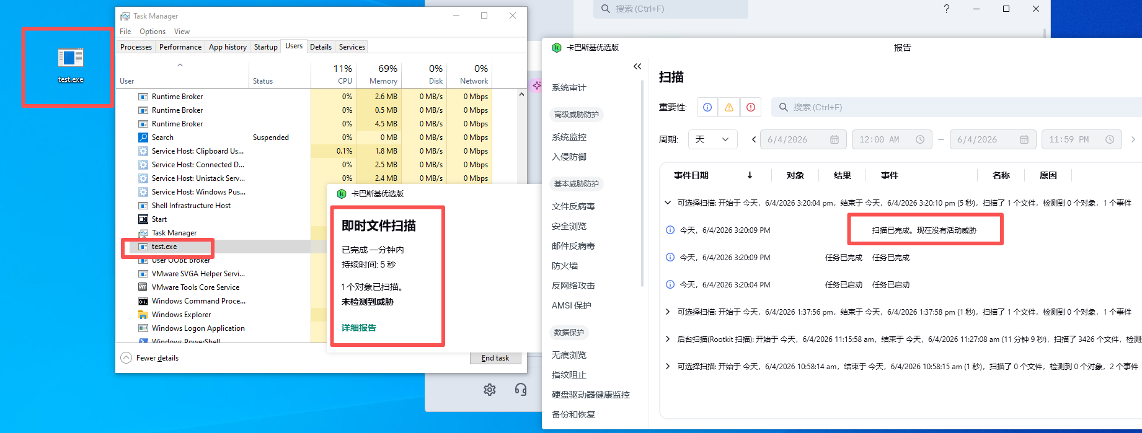Open the 周期 period dropdown
The height and width of the screenshot is (433, 1142).
click(713, 139)
